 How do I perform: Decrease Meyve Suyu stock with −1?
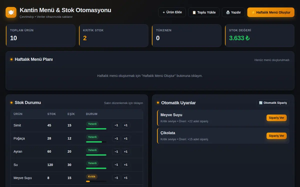click(116, 178)
